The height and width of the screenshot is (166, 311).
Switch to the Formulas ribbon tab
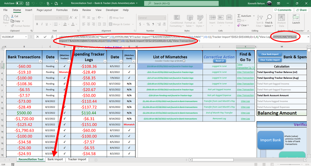coord(62,10)
